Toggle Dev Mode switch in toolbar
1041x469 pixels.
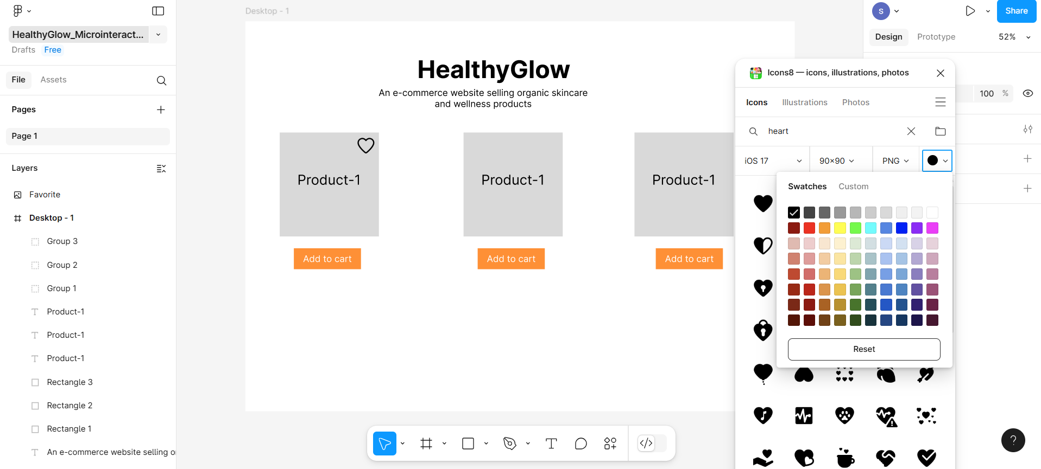[x=652, y=444]
